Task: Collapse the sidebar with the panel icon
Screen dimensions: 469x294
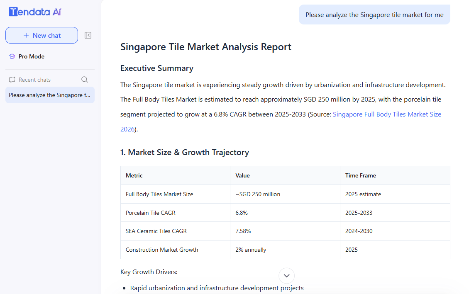Action: click(88, 35)
